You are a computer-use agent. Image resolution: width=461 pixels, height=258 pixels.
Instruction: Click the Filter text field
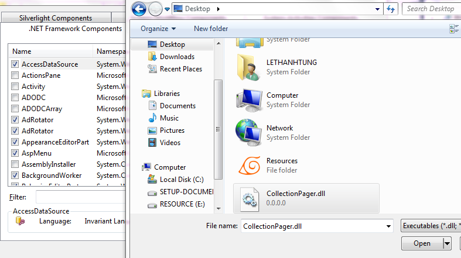(x=81, y=197)
